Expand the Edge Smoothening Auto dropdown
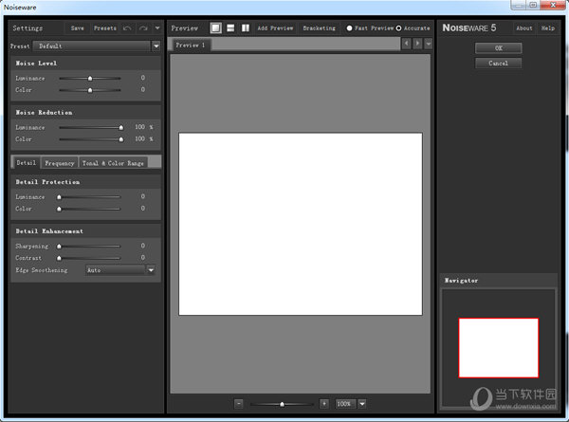569x422 pixels. point(150,270)
